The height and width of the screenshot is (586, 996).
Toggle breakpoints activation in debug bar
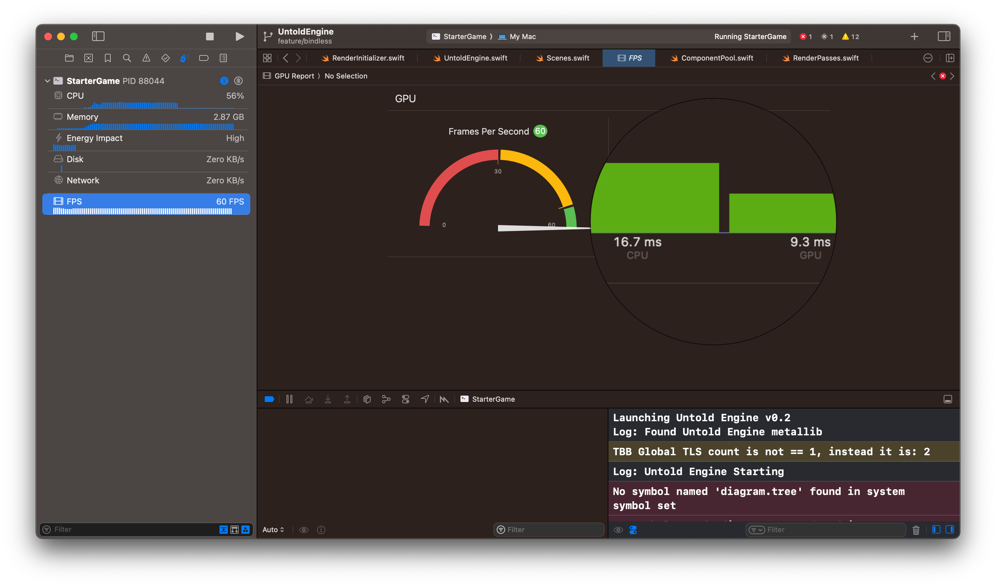click(x=269, y=399)
